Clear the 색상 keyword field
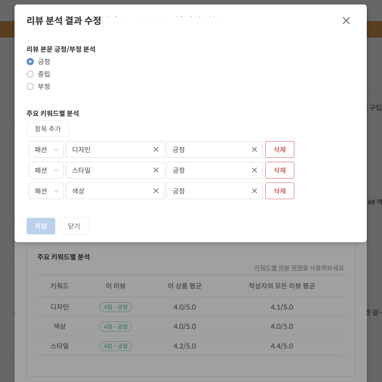 pos(156,191)
